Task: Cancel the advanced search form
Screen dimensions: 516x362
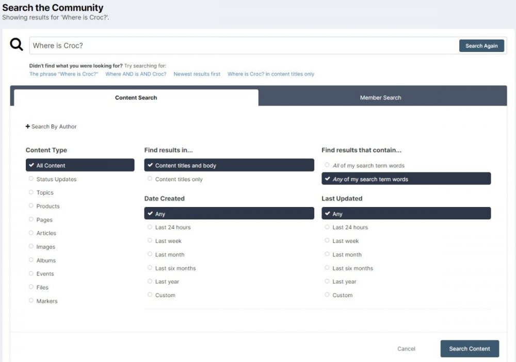Action: [406, 349]
